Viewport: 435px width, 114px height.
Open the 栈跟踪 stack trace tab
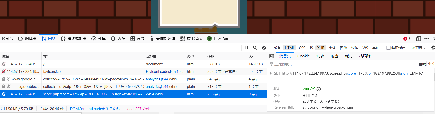[365, 56]
